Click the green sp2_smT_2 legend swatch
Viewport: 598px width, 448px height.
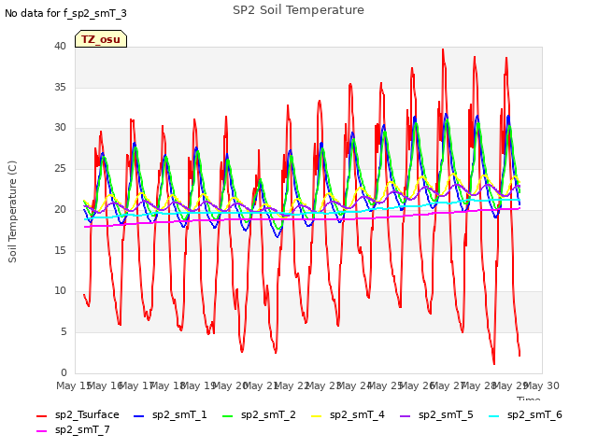[228, 416]
